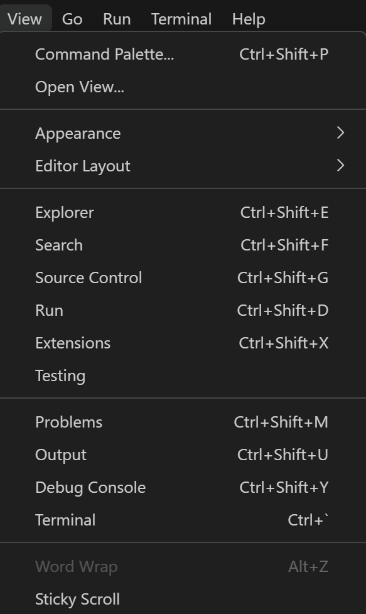This screenshot has width=366, height=614.
Task: Expand the Editor Layout submenu
Action: [x=83, y=166]
